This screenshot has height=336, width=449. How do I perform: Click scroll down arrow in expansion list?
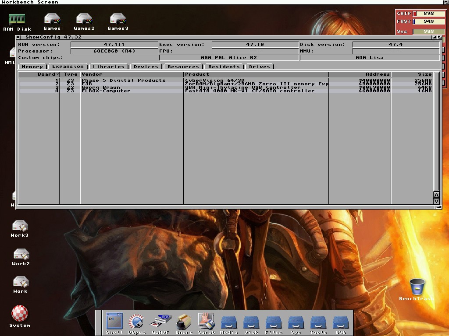click(x=436, y=201)
